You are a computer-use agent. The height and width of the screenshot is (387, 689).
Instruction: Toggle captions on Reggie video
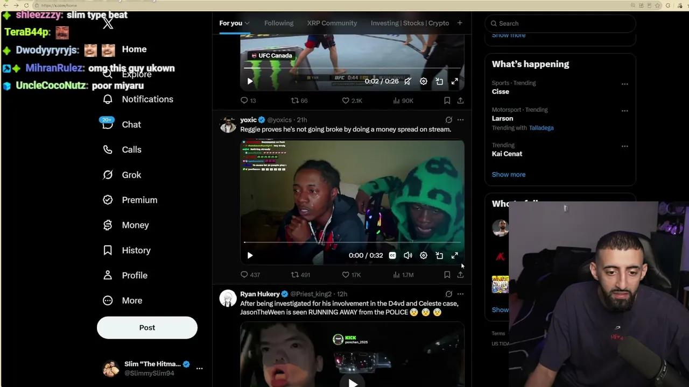392,255
